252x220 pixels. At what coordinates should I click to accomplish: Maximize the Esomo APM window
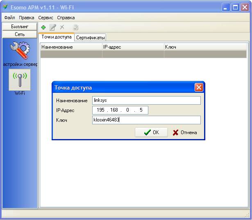[235, 7]
